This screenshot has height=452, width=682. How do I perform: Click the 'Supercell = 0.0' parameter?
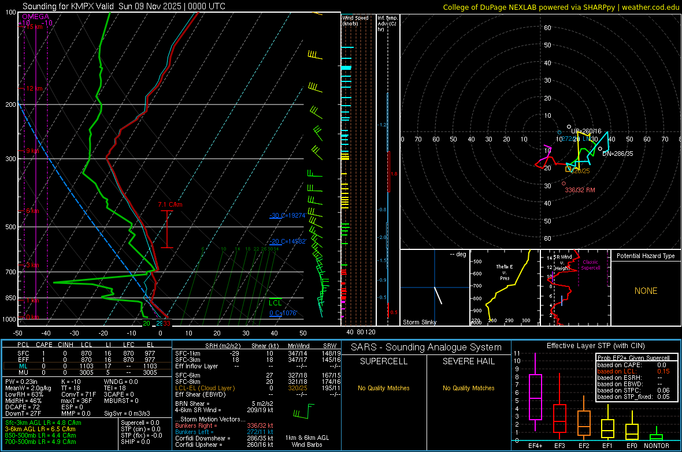pos(140,423)
